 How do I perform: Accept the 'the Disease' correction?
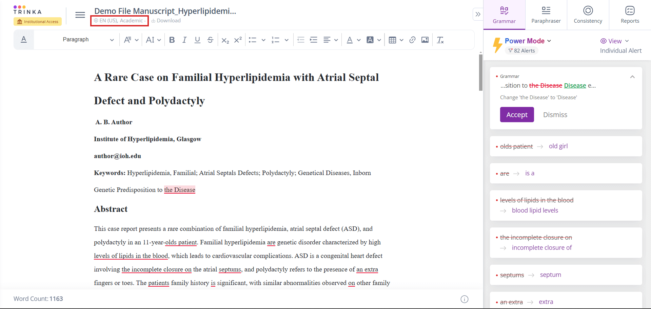pos(517,115)
